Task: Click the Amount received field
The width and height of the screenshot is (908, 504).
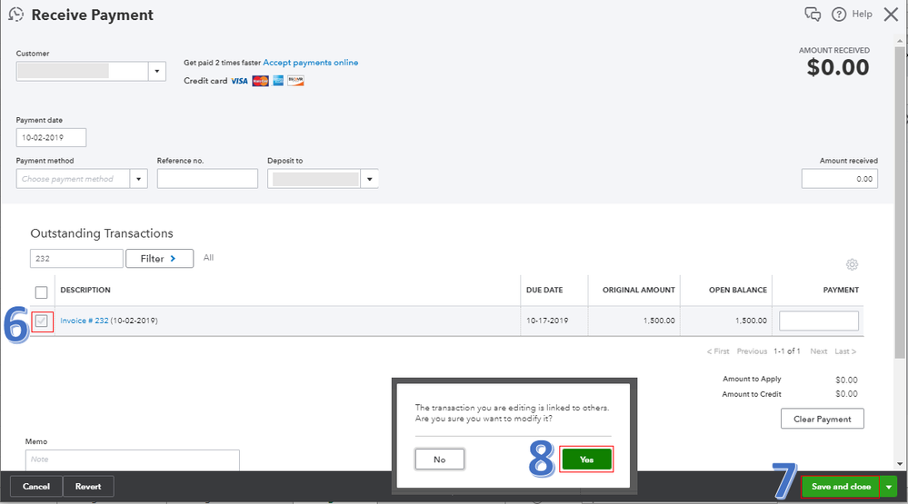Action: tap(840, 179)
